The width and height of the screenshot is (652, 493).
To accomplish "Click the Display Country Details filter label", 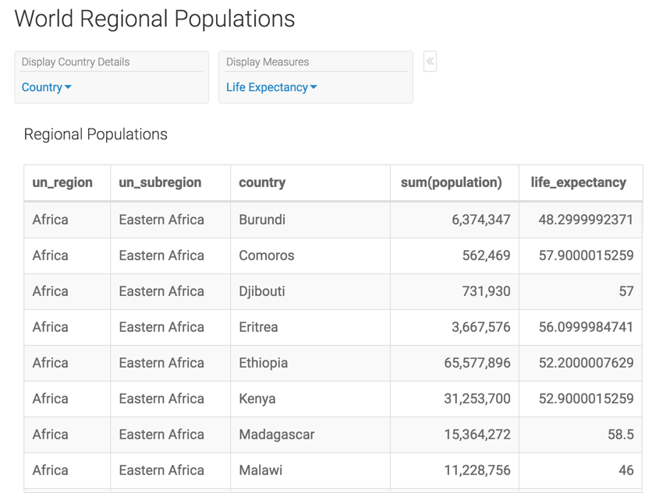I will (76, 62).
